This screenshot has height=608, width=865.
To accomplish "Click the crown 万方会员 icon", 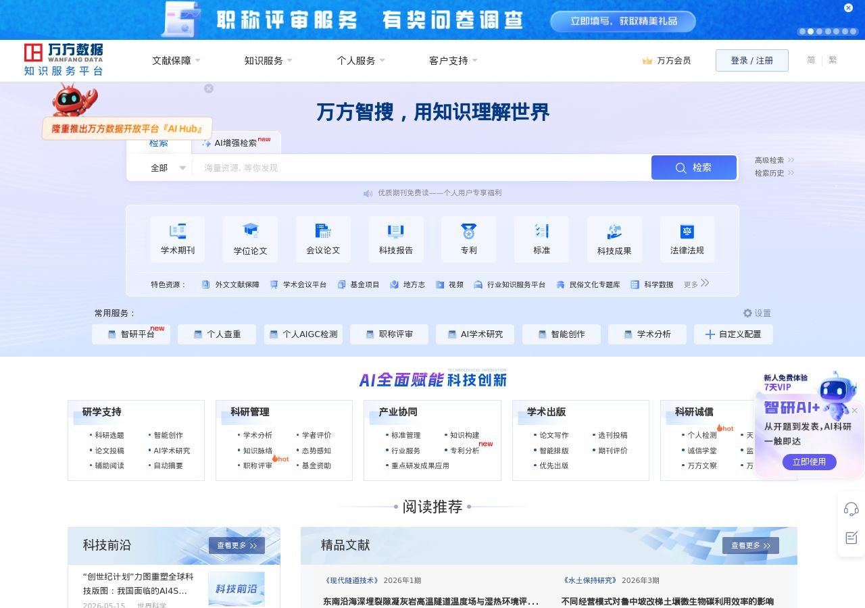I will [x=647, y=61].
